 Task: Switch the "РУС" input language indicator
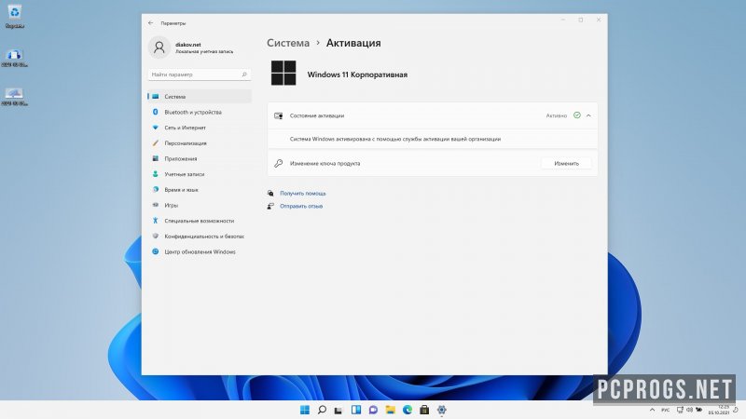[x=665, y=410]
